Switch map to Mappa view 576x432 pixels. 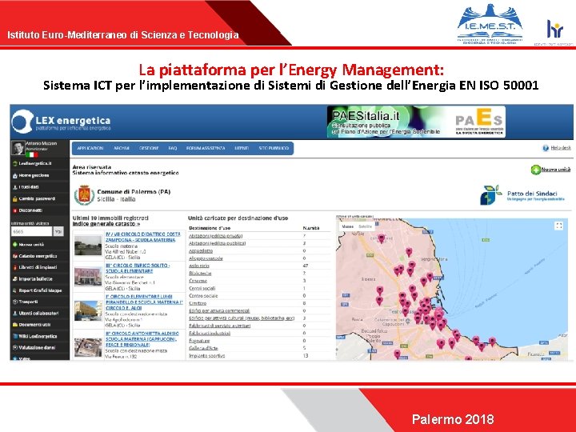tap(347, 226)
